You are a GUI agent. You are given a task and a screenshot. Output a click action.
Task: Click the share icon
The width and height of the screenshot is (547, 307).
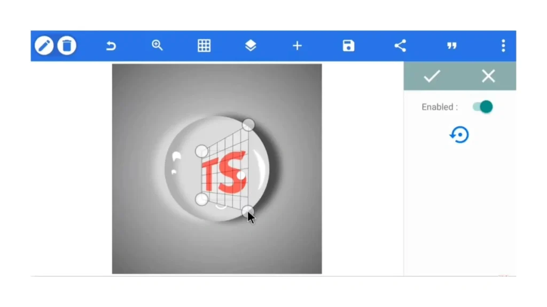(400, 46)
